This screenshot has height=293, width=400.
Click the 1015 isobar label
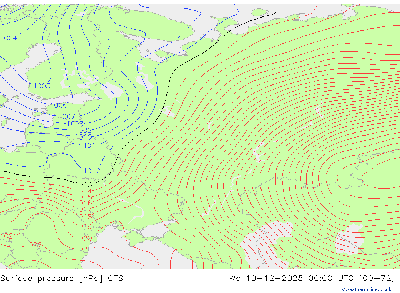coord(84,197)
